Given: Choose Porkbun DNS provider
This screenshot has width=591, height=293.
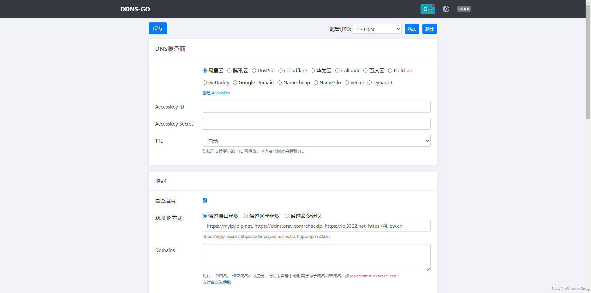Looking at the screenshot, I should coord(390,70).
